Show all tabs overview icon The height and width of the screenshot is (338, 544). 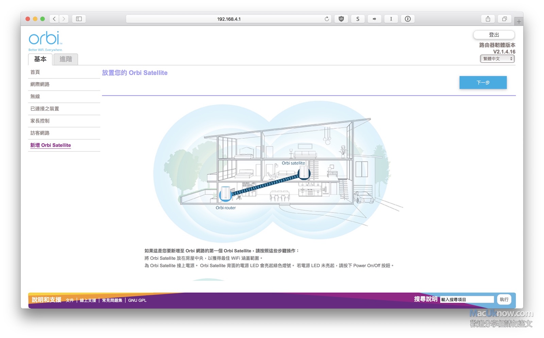505,19
